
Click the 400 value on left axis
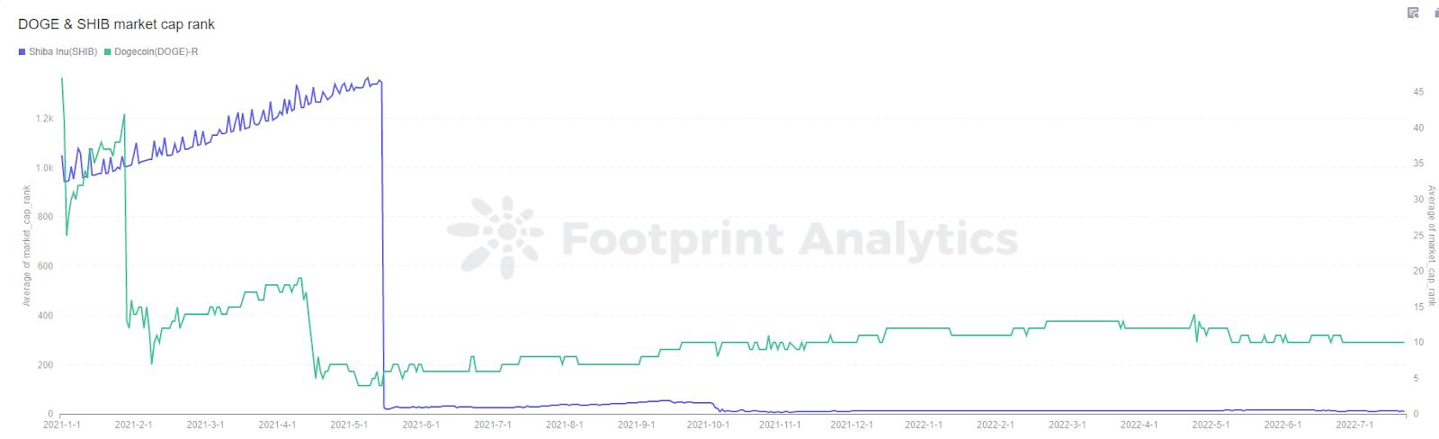coord(45,316)
